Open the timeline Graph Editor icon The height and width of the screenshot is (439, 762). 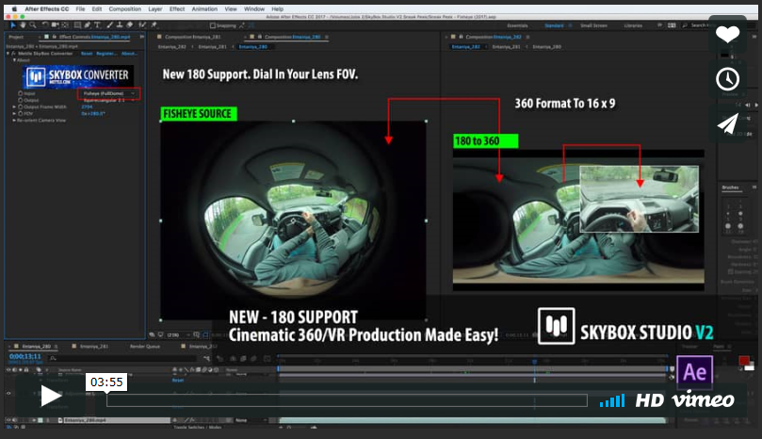tap(267, 358)
